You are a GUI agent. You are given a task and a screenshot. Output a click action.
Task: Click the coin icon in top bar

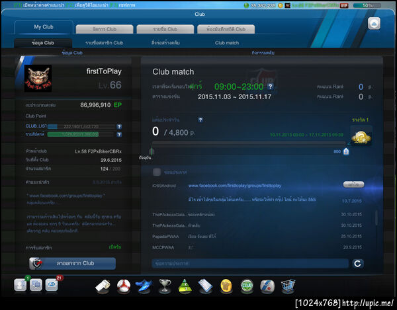pyautogui.click(x=281, y=5)
